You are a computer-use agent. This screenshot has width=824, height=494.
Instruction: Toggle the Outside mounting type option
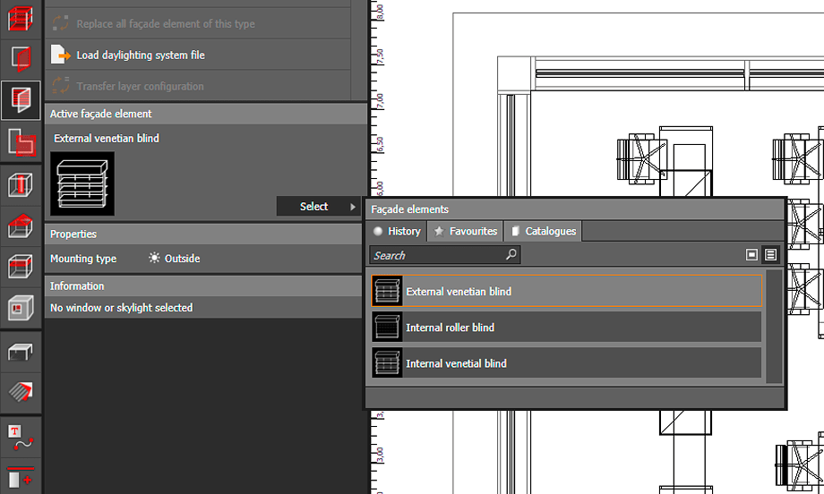click(x=175, y=259)
